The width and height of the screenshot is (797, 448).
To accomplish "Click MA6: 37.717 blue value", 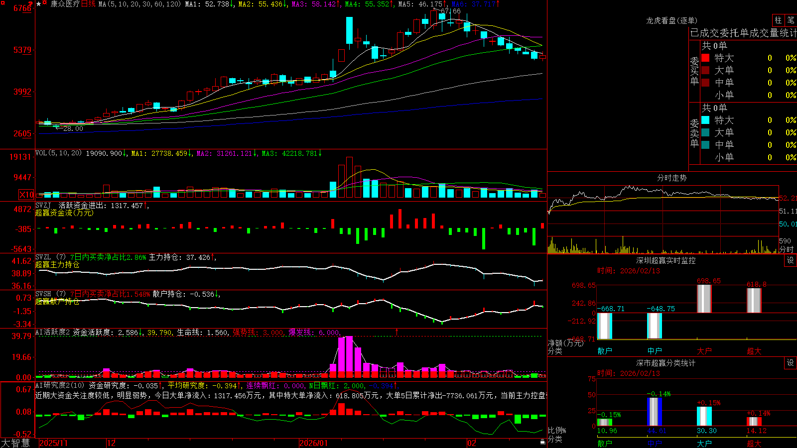I will [474, 4].
